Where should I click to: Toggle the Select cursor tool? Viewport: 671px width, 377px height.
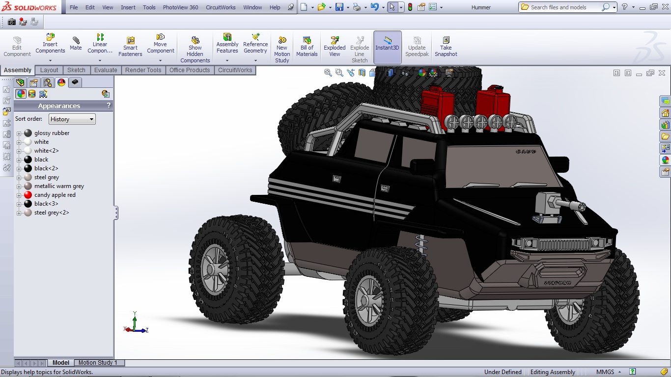(x=392, y=7)
